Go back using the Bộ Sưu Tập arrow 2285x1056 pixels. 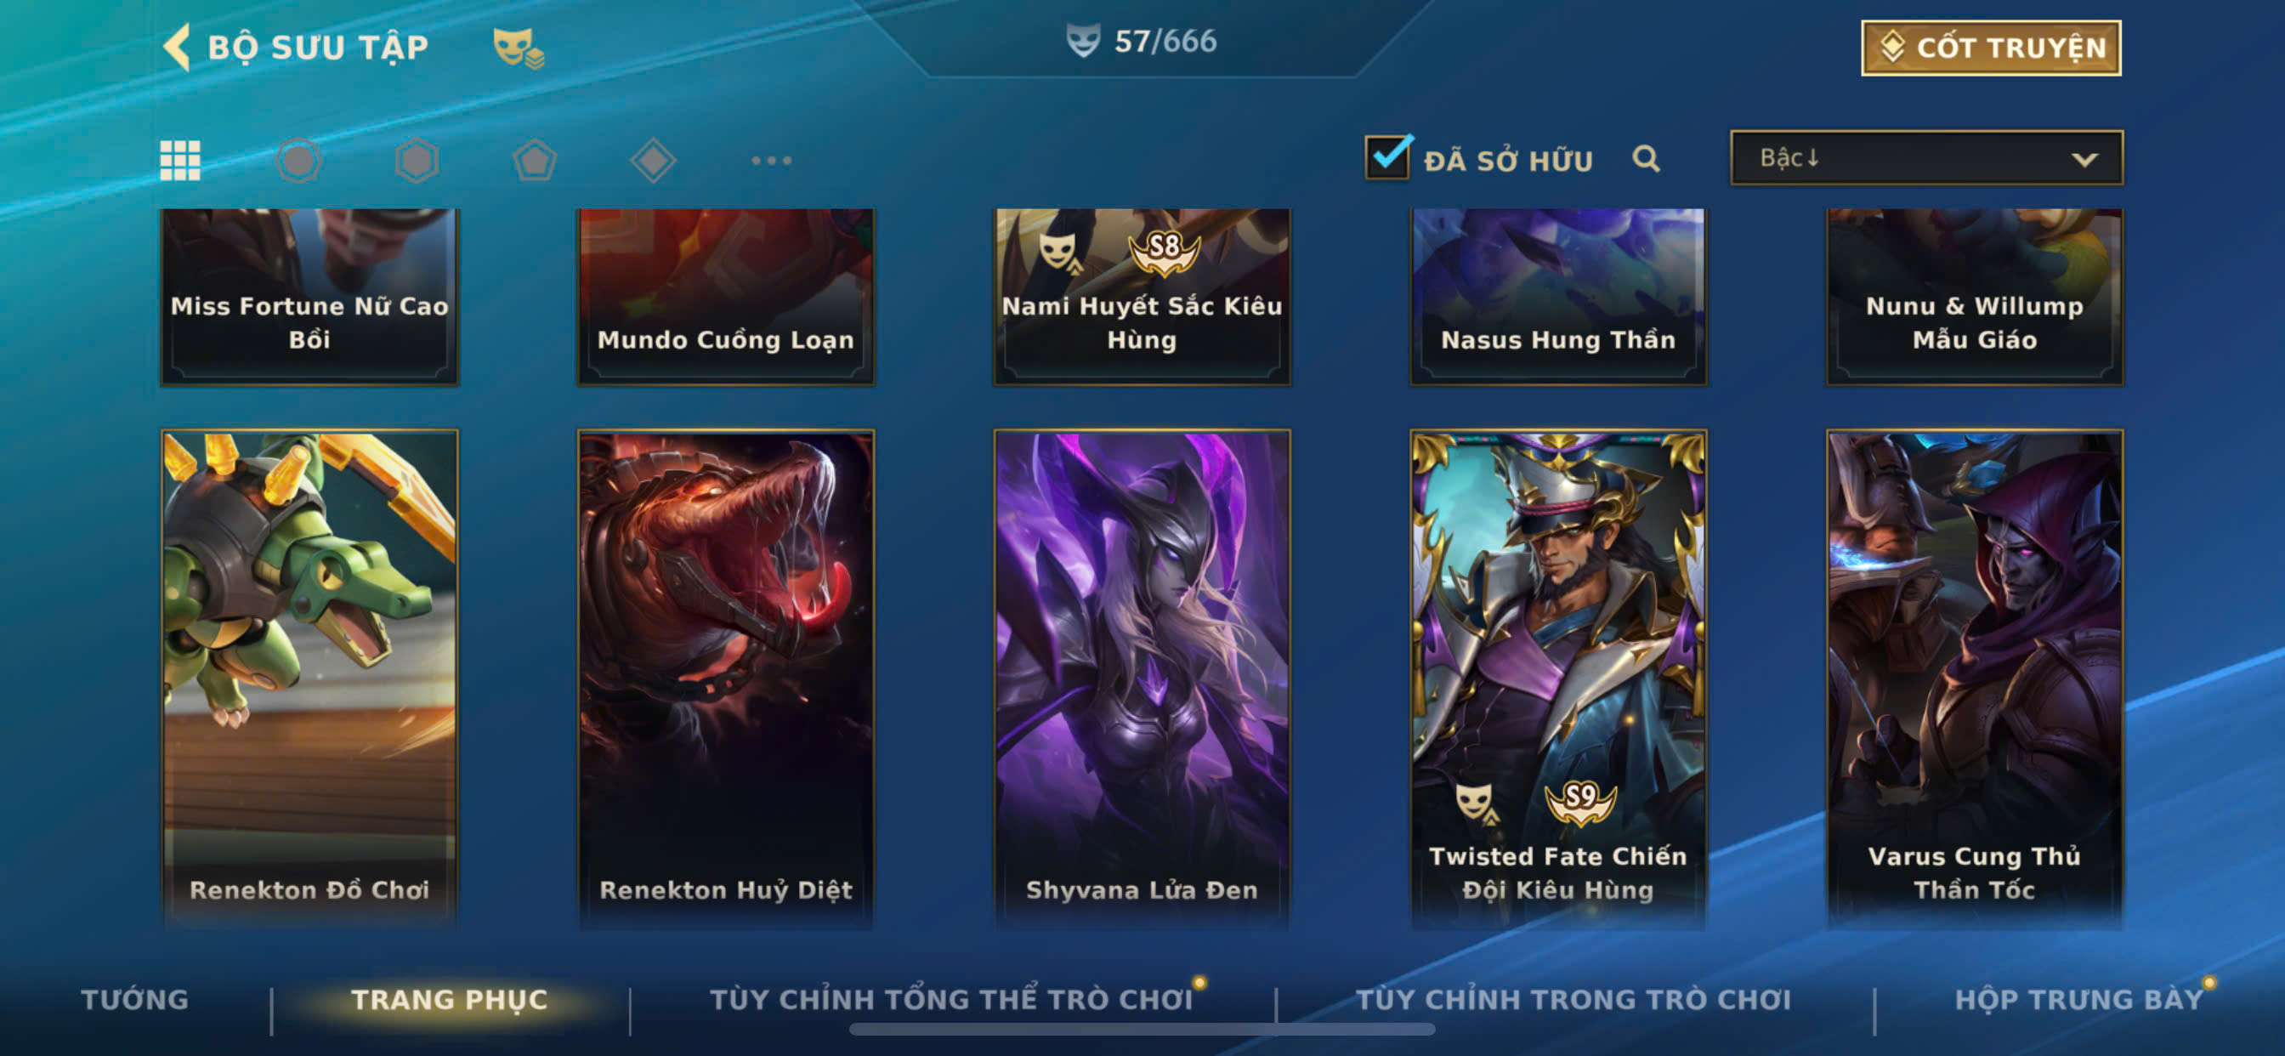point(178,46)
